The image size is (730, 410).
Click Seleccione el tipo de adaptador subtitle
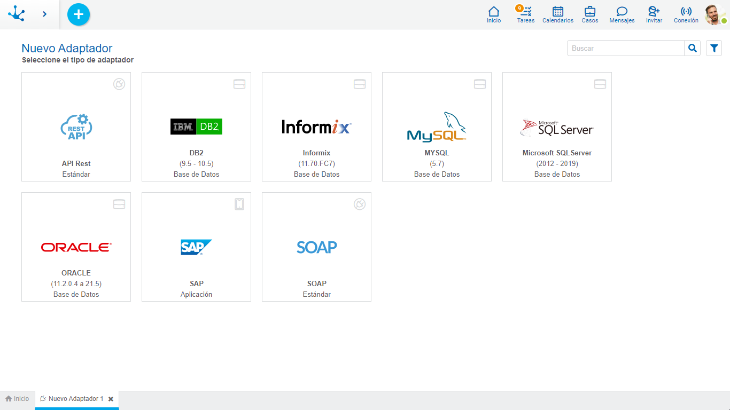click(x=78, y=60)
